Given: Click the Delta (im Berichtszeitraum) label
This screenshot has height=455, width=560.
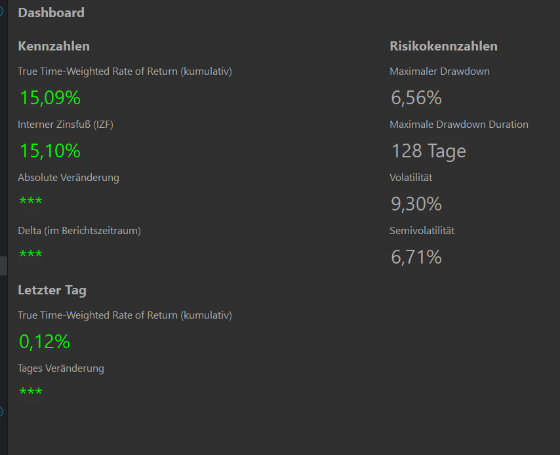Looking at the screenshot, I should click(79, 231).
